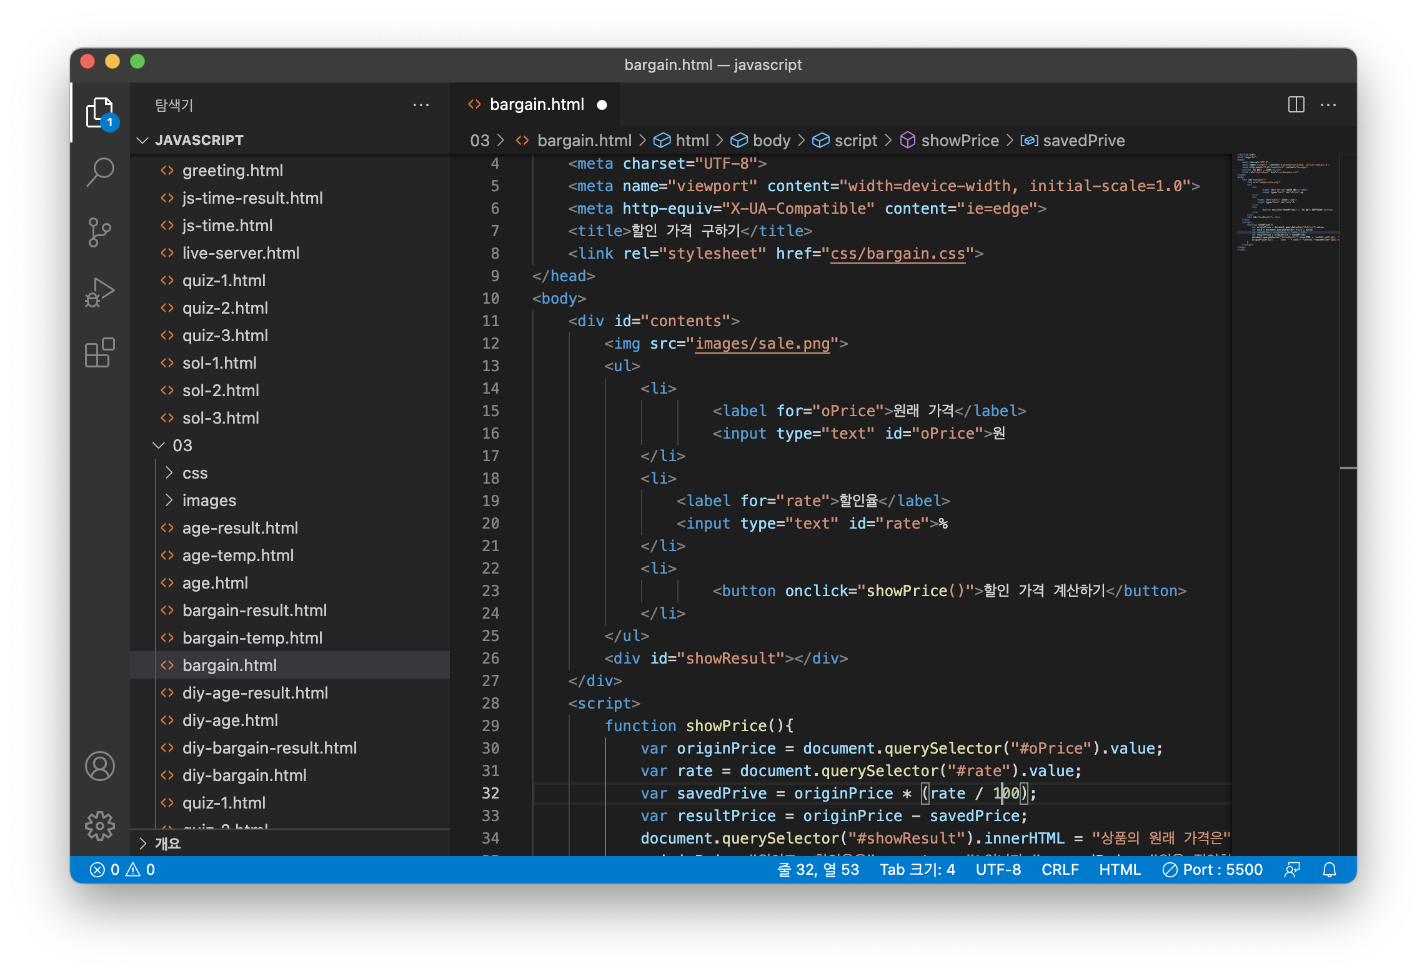The image size is (1427, 976).
Task: Select the bargain.html editor tab
Action: [536, 104]
